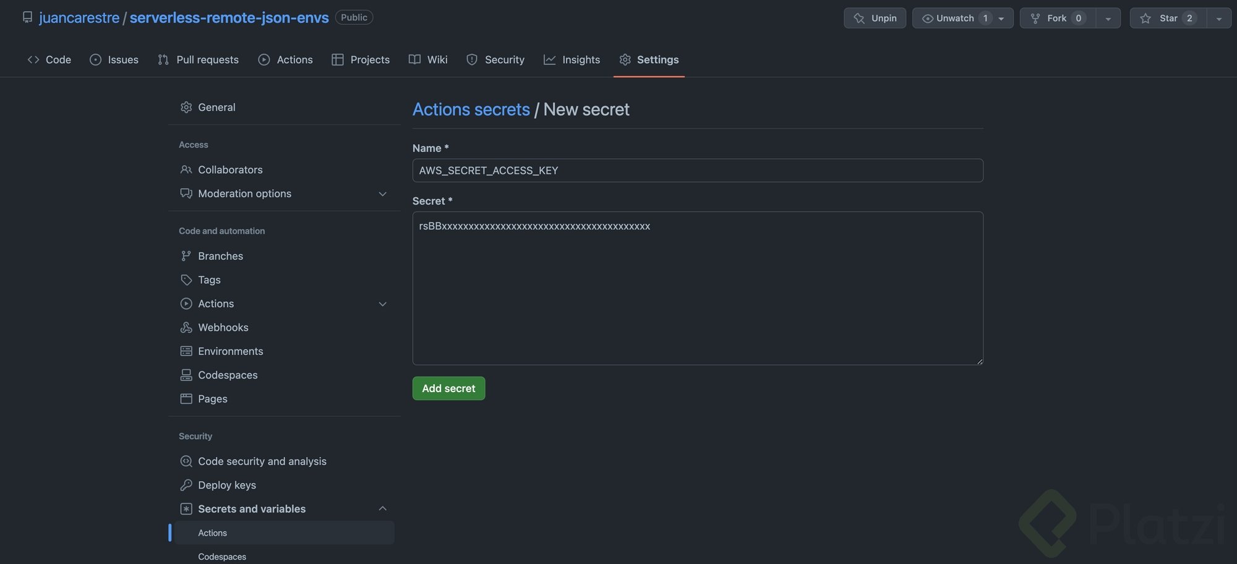Click the Moderation options comment icon
1237x564 pixels.
(x=186, y=194)
